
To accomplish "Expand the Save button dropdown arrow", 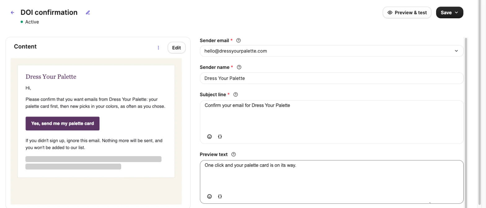I will [457, 13].
